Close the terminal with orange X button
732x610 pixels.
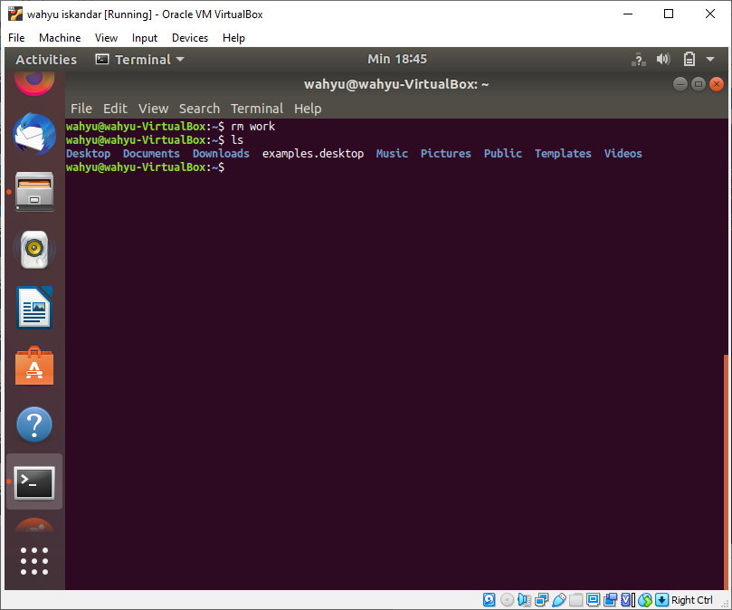716,84
